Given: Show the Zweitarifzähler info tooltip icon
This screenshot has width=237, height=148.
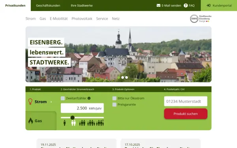Looking at the screenshot, I should (89, 98).
